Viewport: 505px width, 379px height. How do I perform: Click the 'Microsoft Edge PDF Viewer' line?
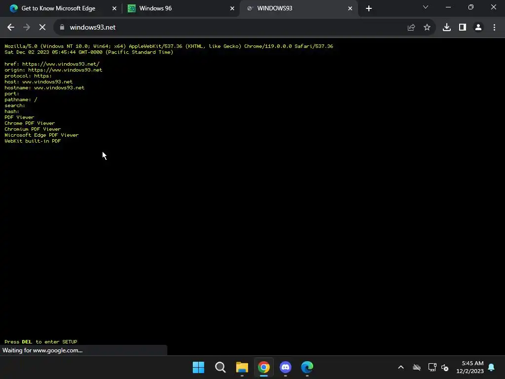41,135
